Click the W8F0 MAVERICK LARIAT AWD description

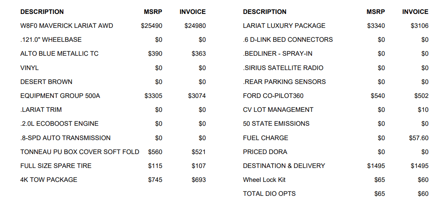tap(67, 26)
